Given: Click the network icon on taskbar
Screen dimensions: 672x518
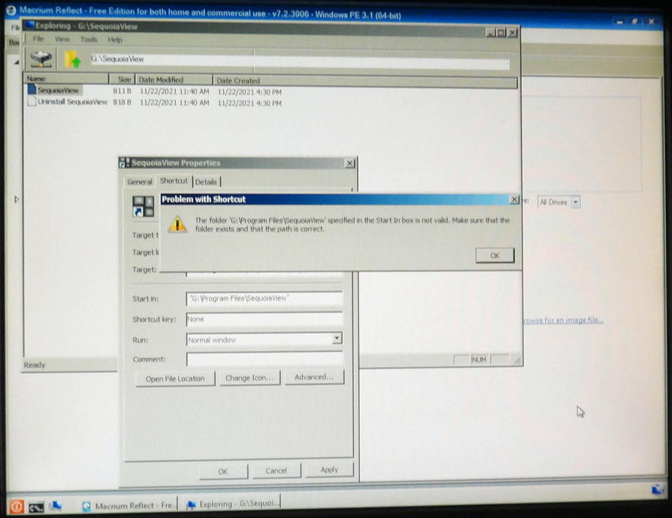Looking at the screenshot, I should [55, 507].
